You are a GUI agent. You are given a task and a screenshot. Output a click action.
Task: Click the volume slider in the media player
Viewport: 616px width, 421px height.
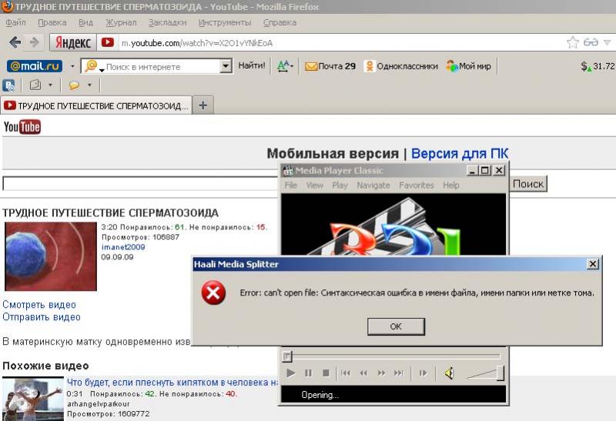tap(487, 374)
